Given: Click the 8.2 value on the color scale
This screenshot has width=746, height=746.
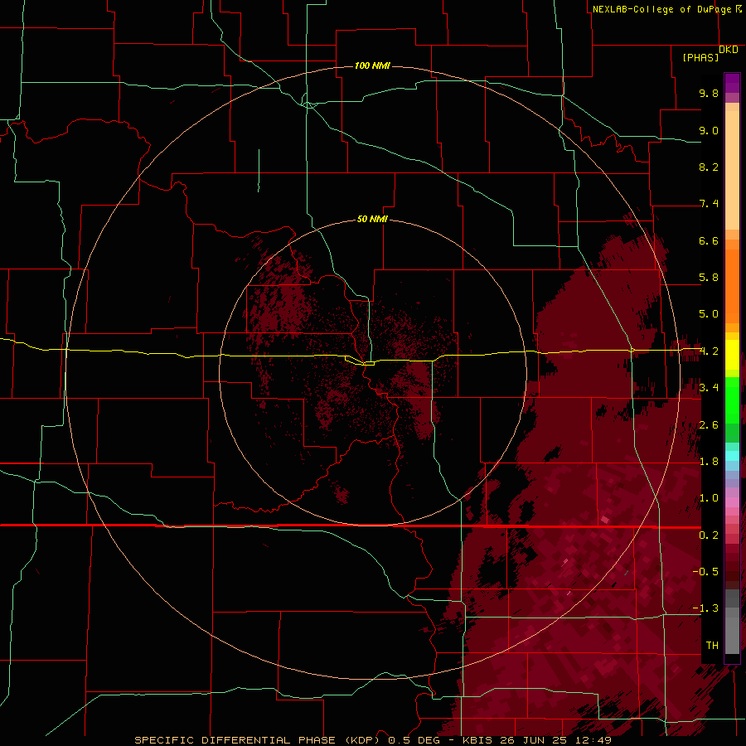Looking at the screenshot, I should pos(709,167).
